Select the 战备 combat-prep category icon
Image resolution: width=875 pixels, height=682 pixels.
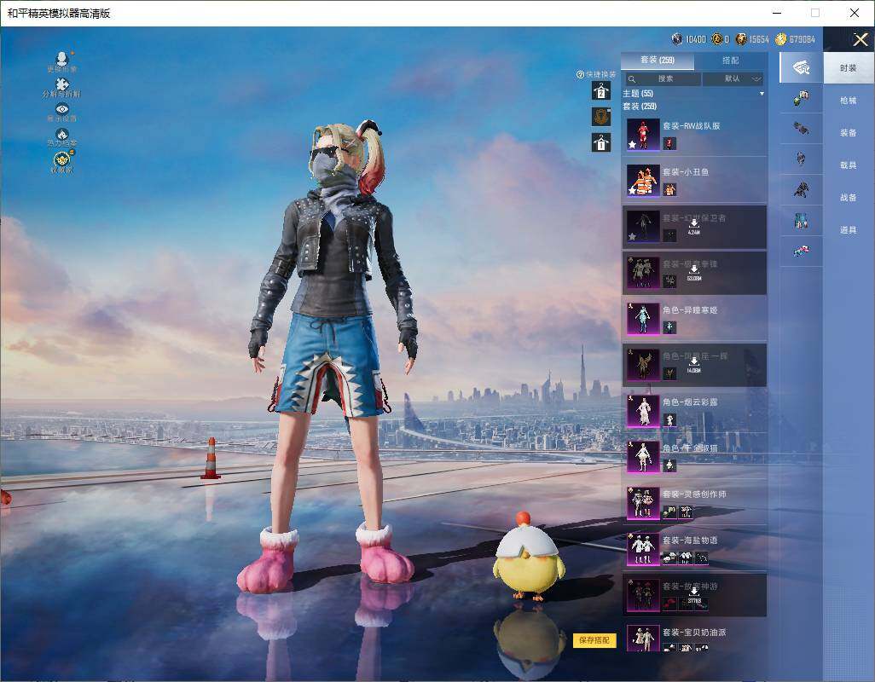pos(802,190)
